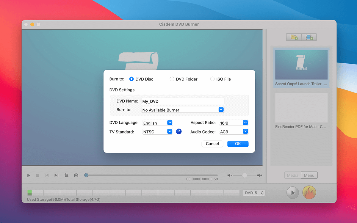Click the flame burn button
This screenshot has width=357, height=223.
click(309, 193)
